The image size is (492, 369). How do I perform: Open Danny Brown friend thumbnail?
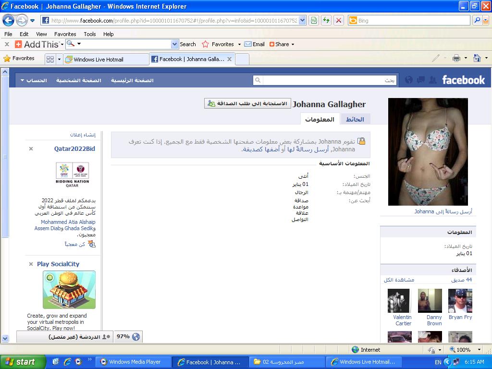click(430, 301)
